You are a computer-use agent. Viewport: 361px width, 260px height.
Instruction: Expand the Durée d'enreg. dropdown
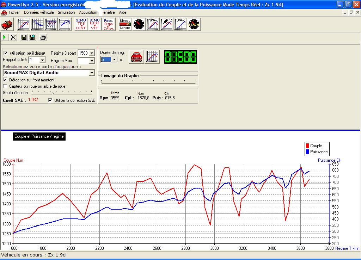(x=114, y=60)
